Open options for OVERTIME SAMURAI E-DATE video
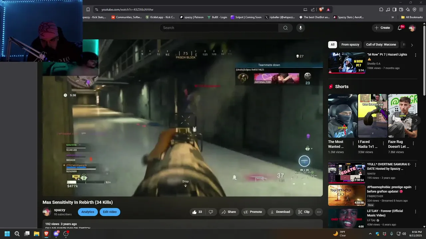 tap(415, 165)
